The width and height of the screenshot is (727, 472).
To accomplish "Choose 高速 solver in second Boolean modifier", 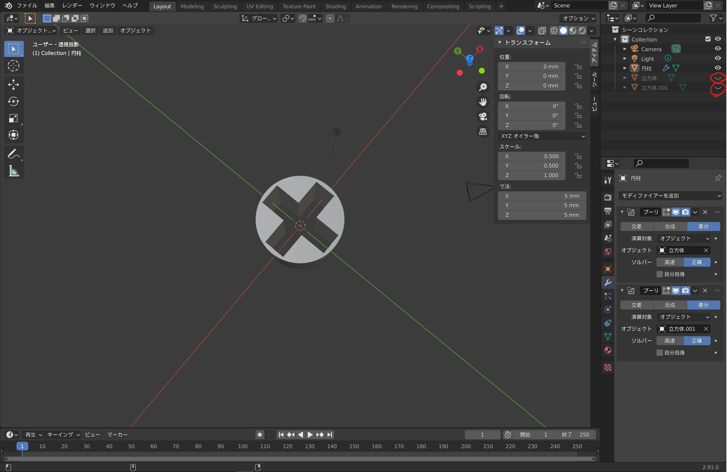I will (x=670, y=341).
